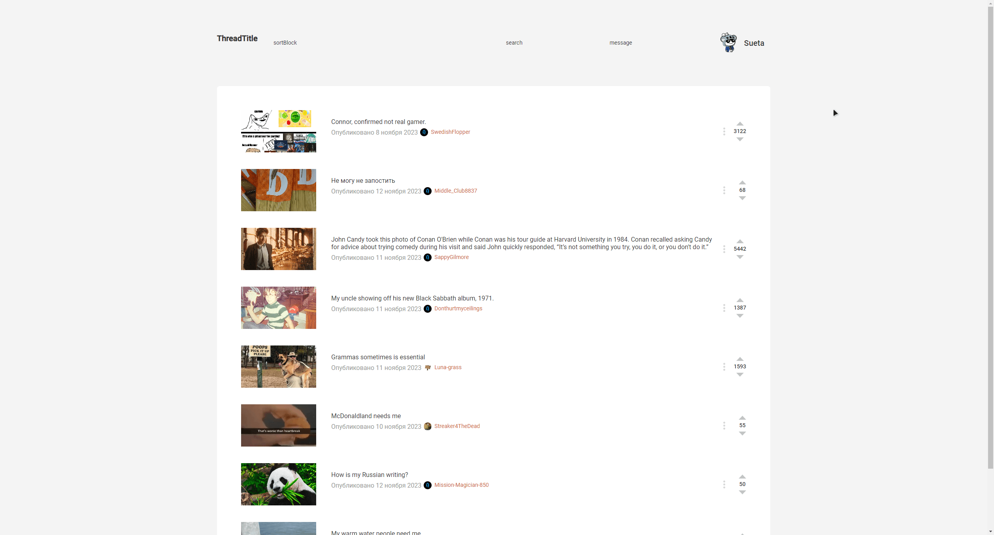Open Middle_Club8837 user profile link

[x=455, y=191]
